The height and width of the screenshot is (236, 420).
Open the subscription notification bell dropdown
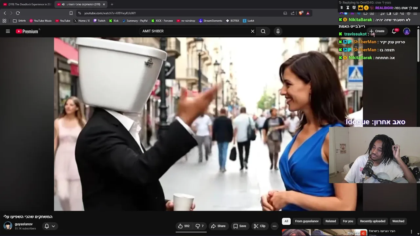click(50, 226)
